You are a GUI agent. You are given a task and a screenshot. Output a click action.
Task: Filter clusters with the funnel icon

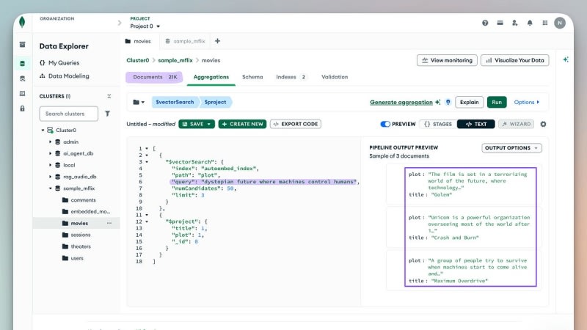click(107, 114)
